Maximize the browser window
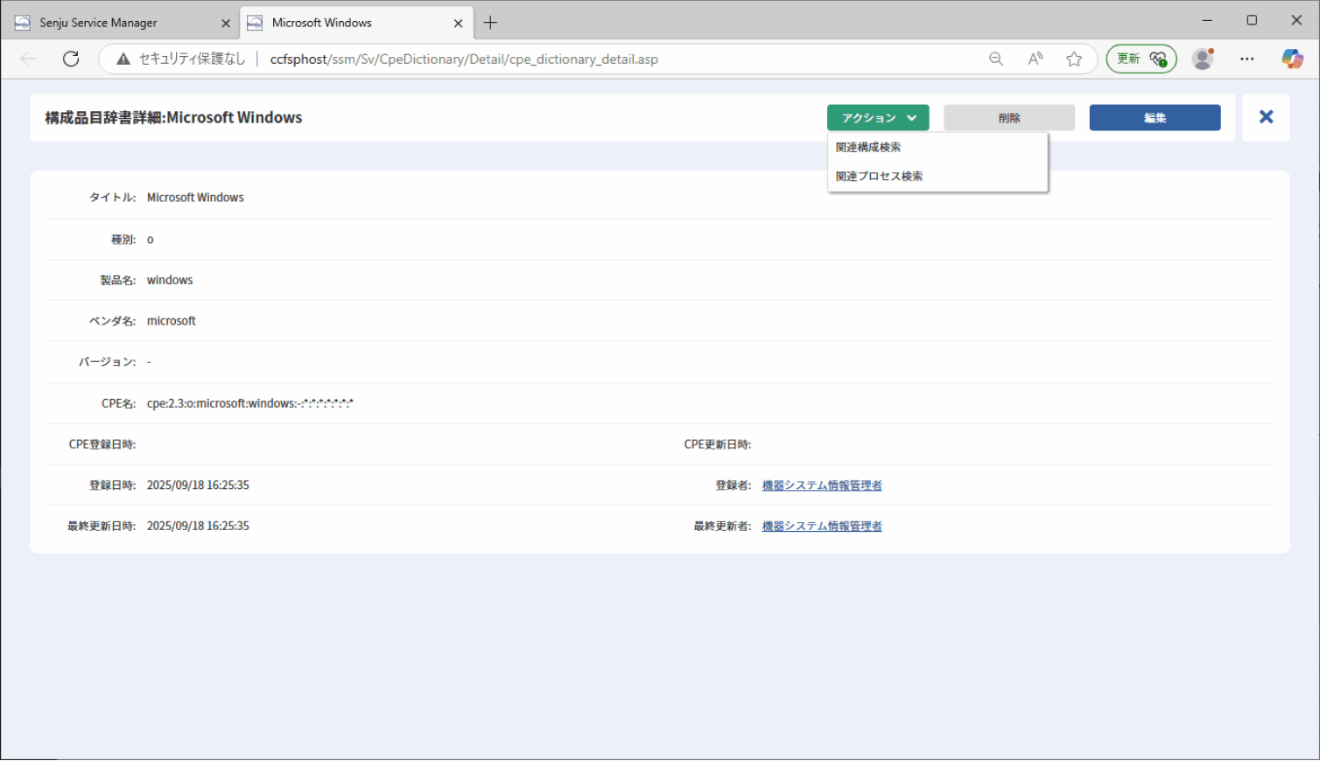The width and height of the screenshot is (1320, 761). click(x=1252, y=20)
